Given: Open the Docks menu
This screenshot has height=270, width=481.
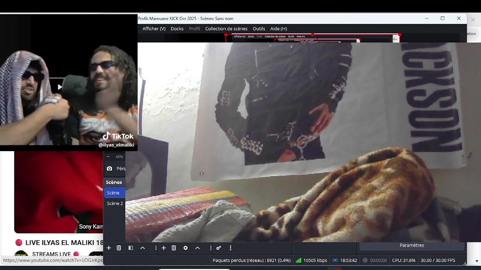Looking at the screenshot, I should pyautogui.click(x=177, y=28).
